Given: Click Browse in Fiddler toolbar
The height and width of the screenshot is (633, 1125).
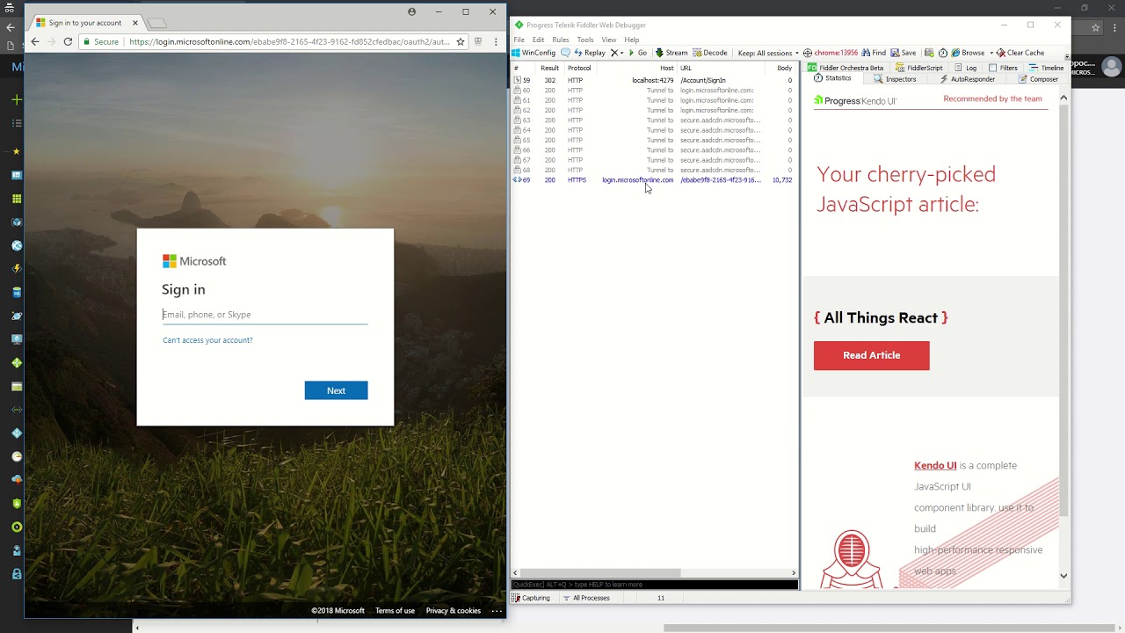Looking at the screenshot, I should pyautogui.click(x=968, y=53).
